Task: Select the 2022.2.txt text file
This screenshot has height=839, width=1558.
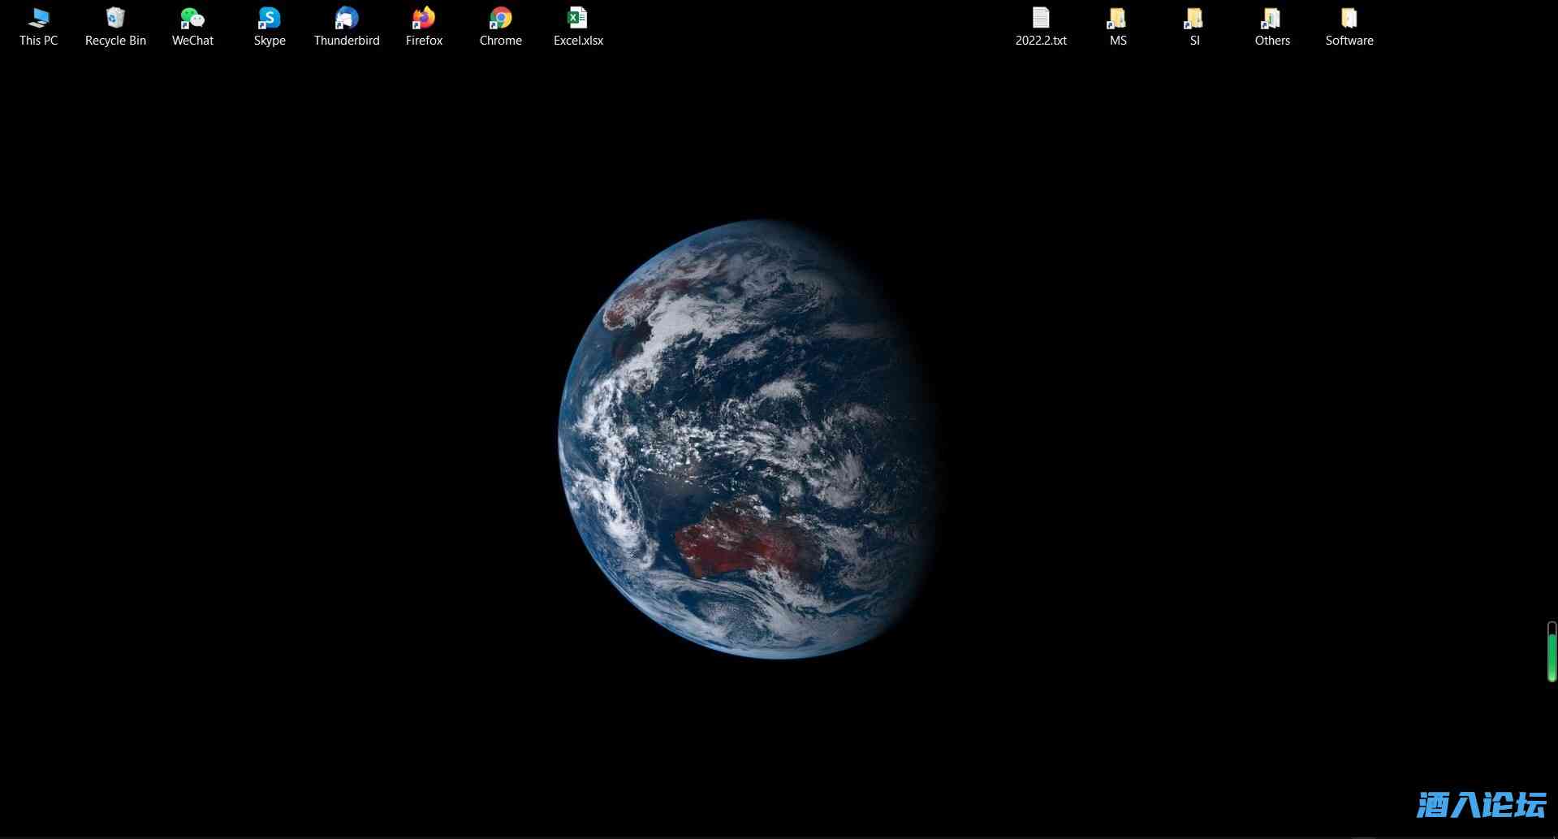Action: tap(1041, 19)
